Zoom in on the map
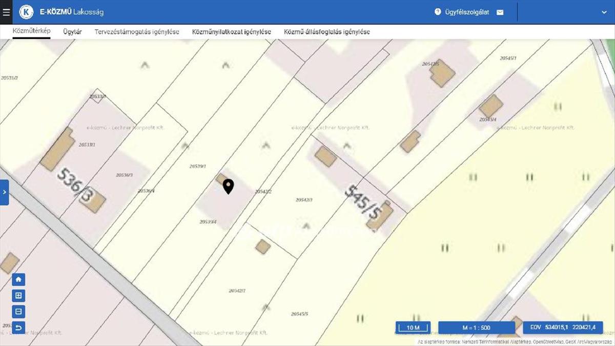Viewport: 615px width, 346px height. click(18, 296)
